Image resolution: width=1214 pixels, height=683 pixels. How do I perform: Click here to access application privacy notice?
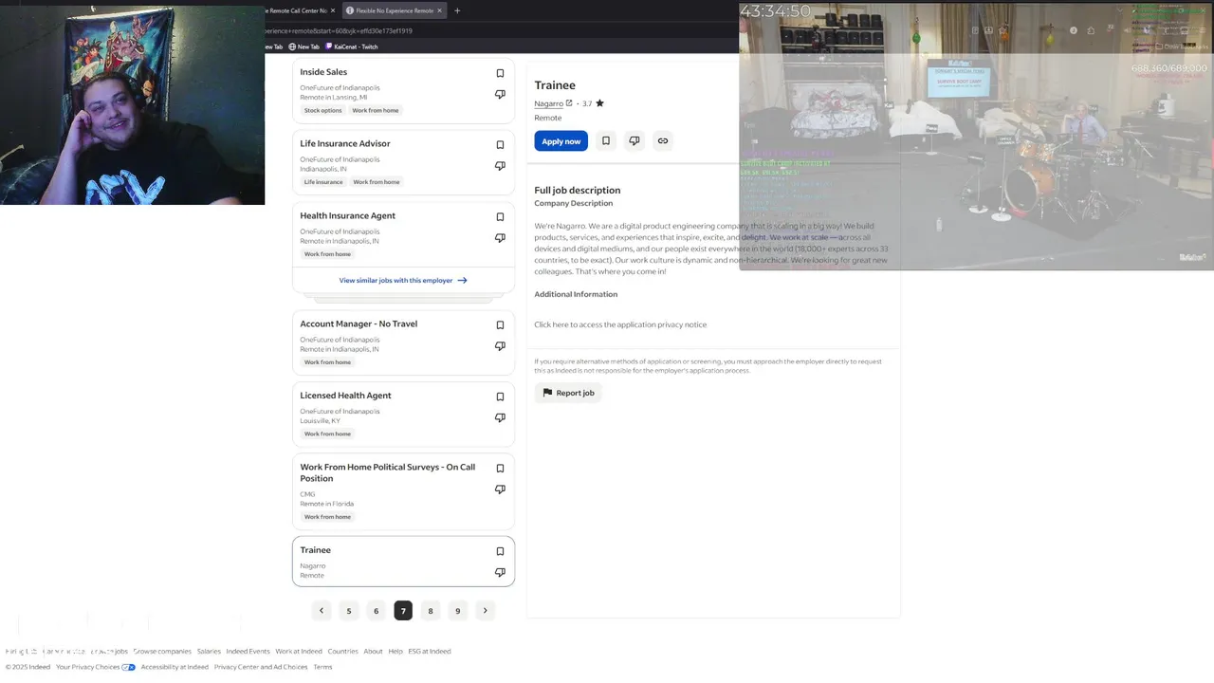[620, 324]
